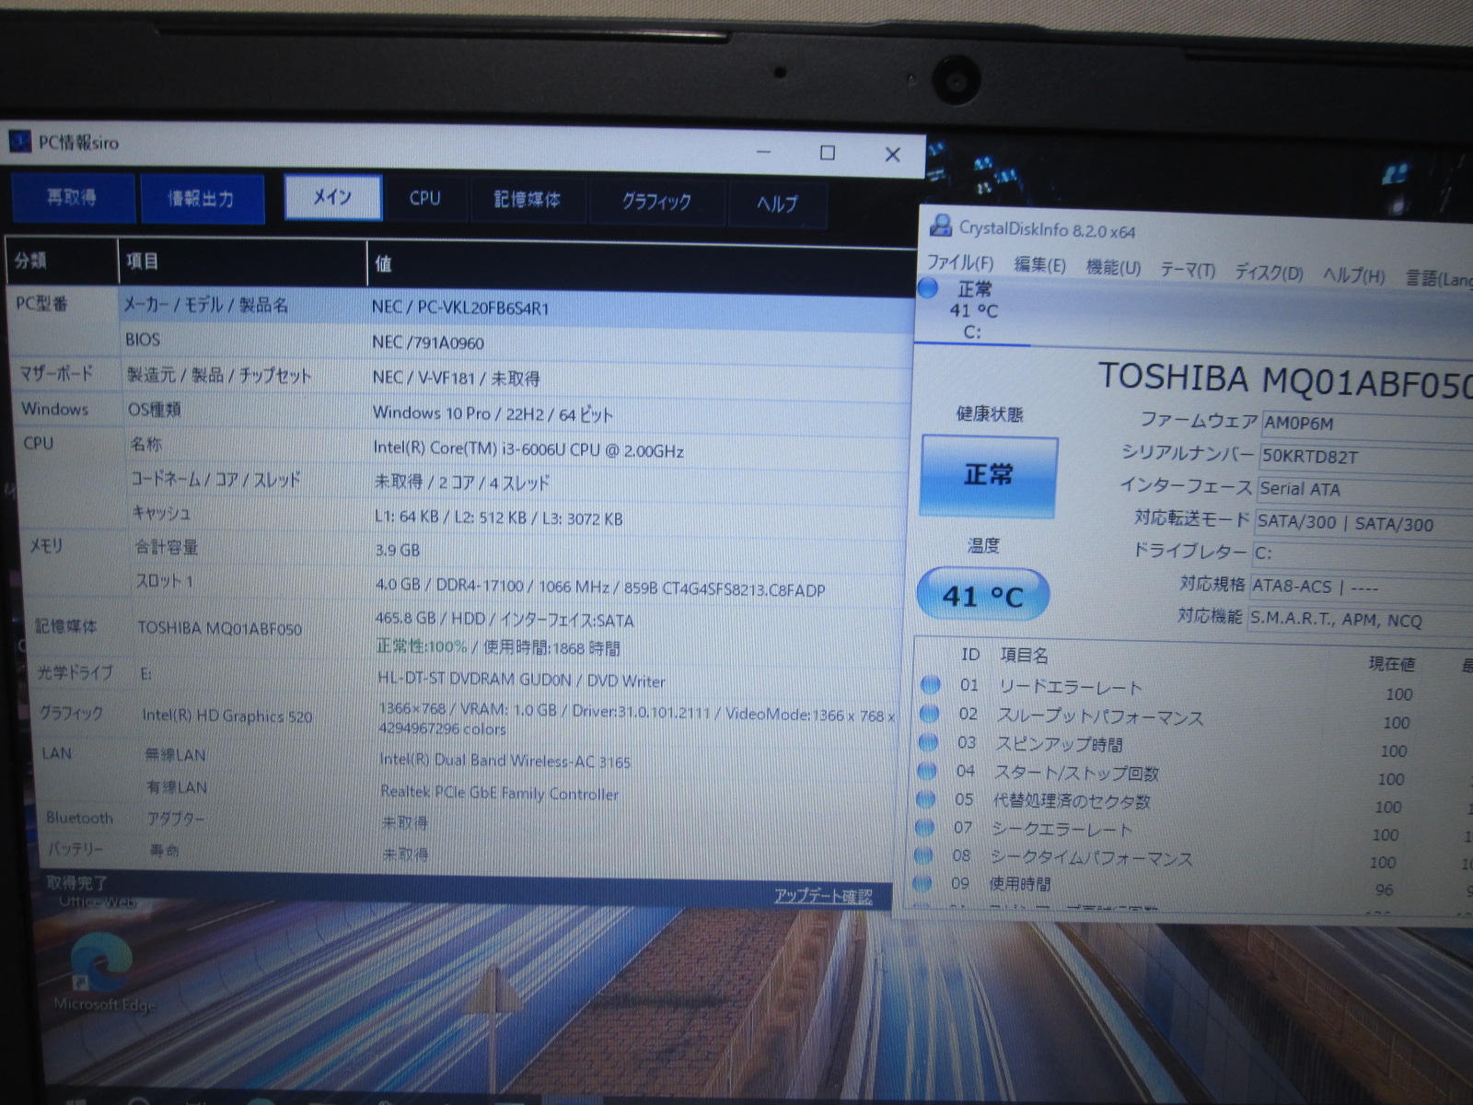Click the 再取得 button
This screenshot has height=1105, width=1473.
click(x=73, y=197)
